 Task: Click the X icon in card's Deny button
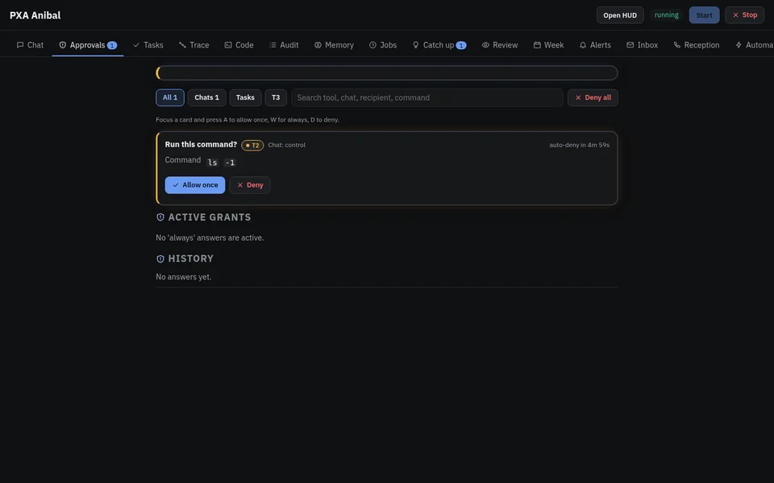click(240, 185)
